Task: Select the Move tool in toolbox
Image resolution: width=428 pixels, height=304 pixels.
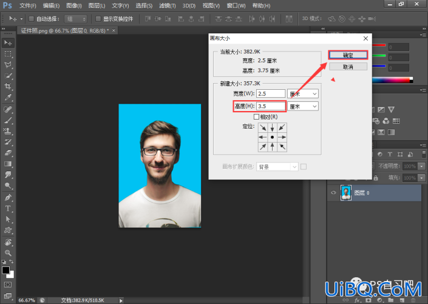Action: click(8, 43)
